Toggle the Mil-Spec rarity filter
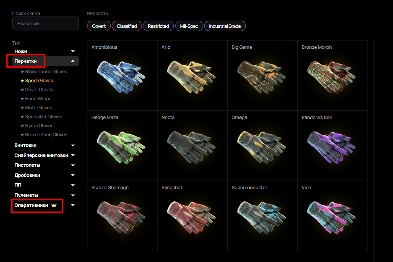 [189, 26]
